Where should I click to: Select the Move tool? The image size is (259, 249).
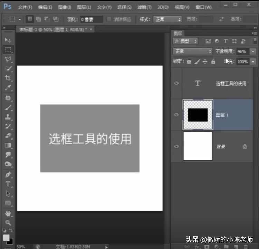coord(8,40)
